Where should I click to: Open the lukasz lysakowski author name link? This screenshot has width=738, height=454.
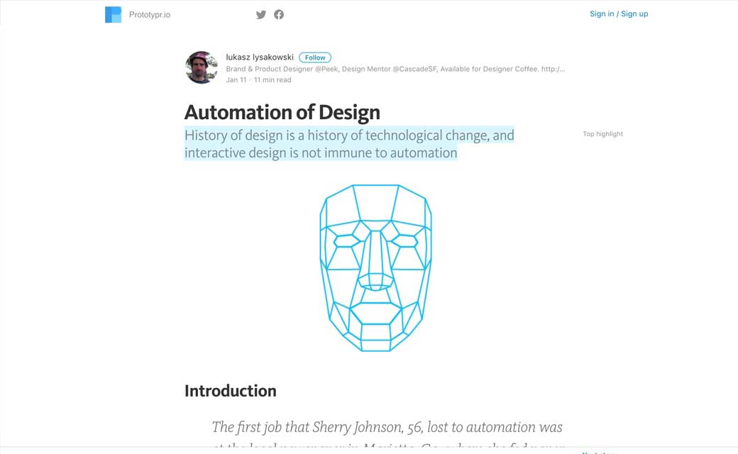point(260,57)
